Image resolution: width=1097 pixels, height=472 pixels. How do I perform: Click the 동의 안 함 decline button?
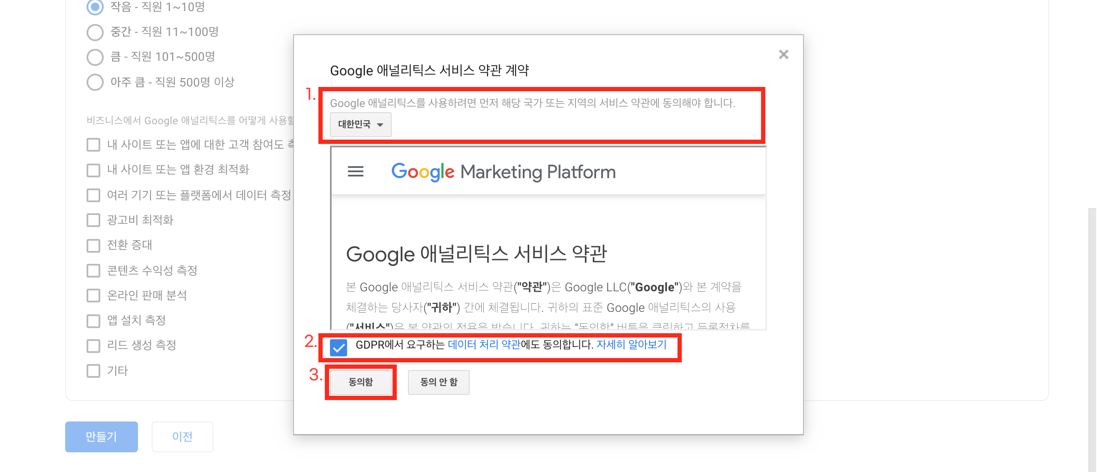(438, 382)
